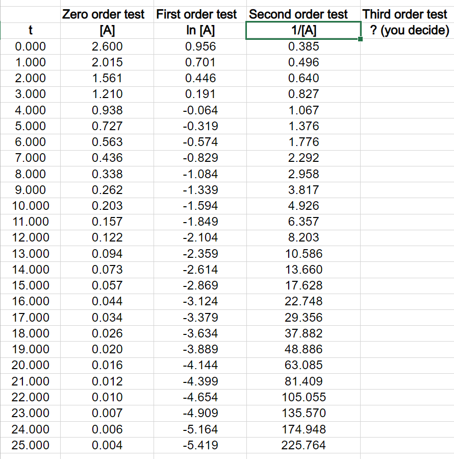The height and width of the screenshot is (459, 454).
Task: Click the time cell 16.000
Action: 31,301
